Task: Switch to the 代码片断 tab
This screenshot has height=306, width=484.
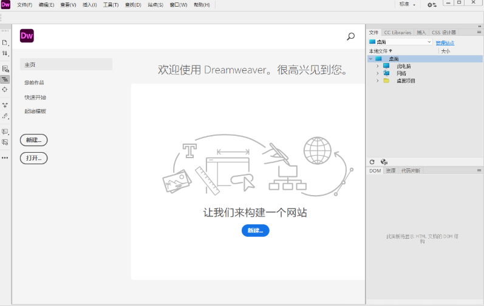Action: pos(410,171)
